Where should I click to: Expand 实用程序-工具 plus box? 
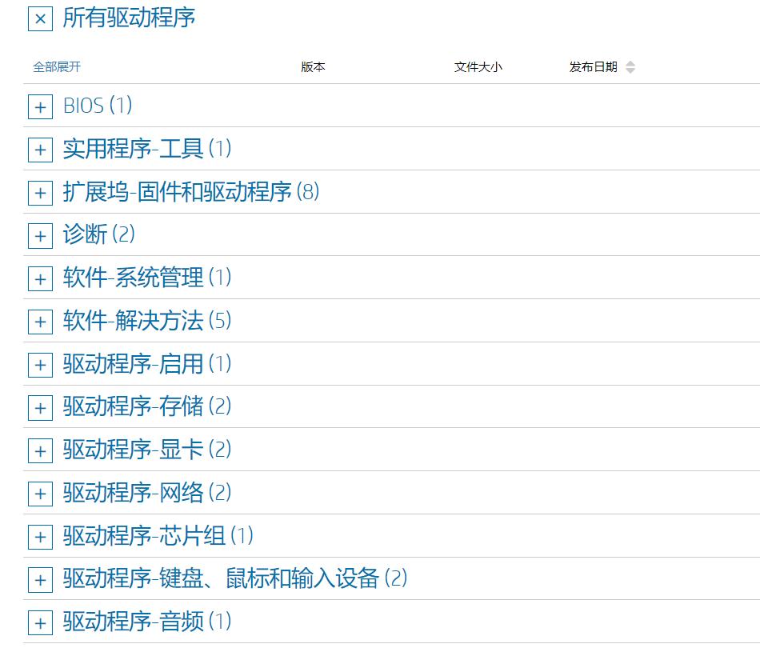click(40, 150)
